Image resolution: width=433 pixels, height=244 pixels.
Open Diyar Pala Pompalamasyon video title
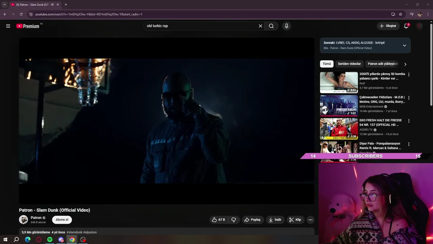(x=380, y=146)
